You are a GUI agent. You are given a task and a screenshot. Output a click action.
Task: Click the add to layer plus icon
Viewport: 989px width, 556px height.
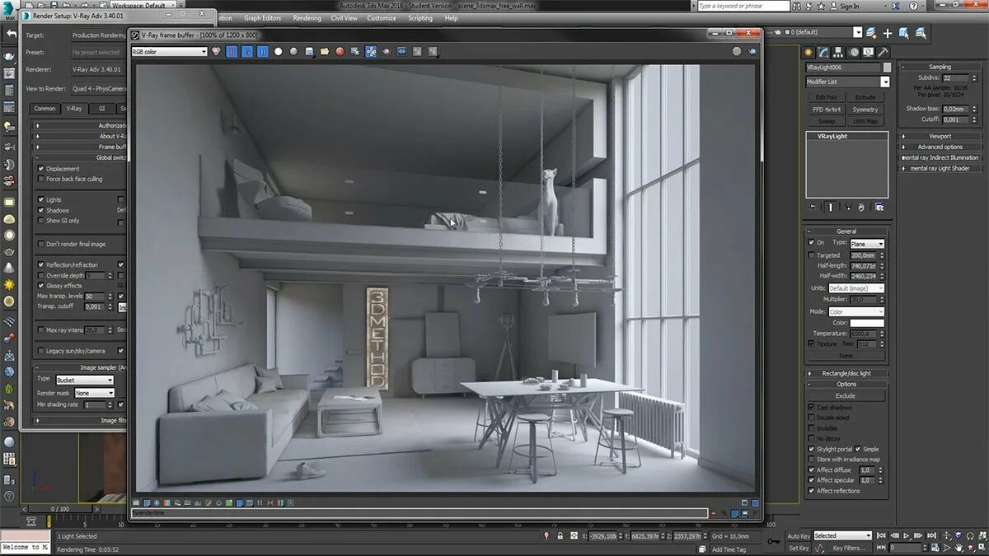888,33
